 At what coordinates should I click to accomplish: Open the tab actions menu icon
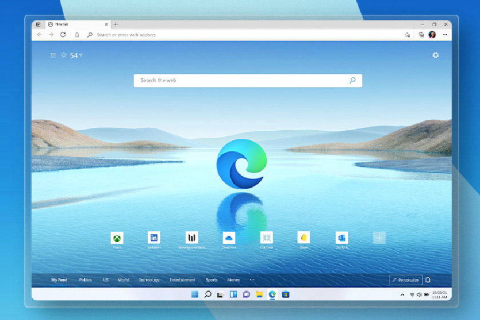[38, 24]
